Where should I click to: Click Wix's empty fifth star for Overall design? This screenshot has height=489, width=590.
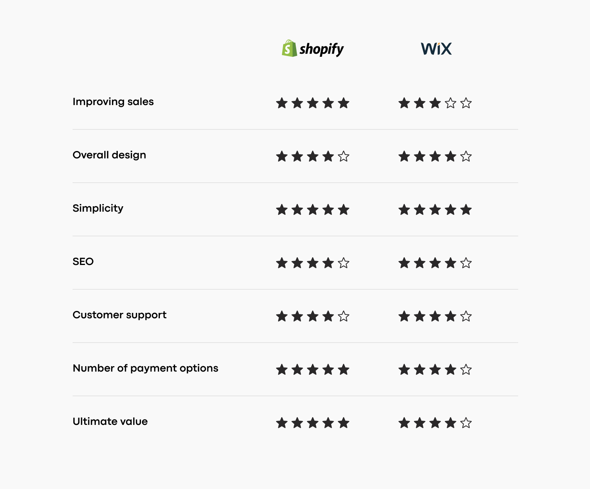[466, 156]
